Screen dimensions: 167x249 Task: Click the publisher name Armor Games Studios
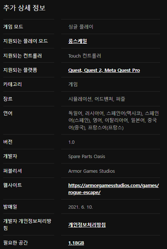tap(92, 171)
